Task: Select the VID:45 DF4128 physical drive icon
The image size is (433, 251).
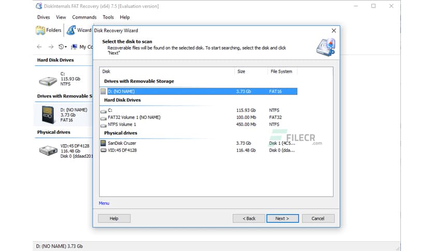Action: click(48, 151)
